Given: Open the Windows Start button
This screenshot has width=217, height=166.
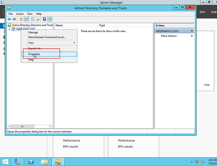Looking at the screenshot, I should [5, 161].
